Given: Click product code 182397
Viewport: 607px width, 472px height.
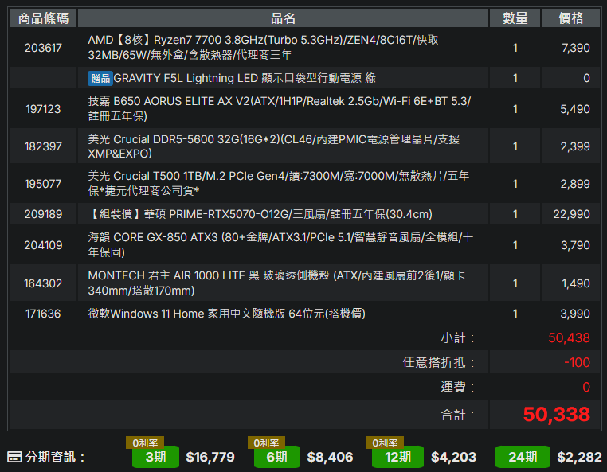Looking at the screenshot, I should pos(43,146).
